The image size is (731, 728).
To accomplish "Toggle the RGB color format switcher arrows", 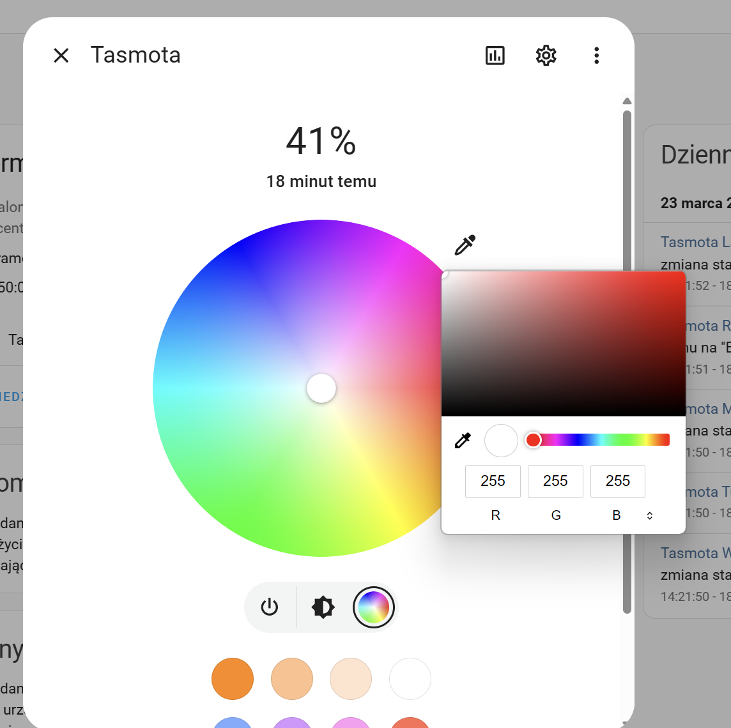I will [x=649, y=515].
